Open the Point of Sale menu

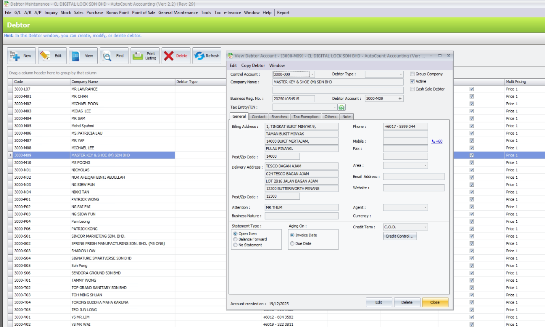[x=143, y=13]
